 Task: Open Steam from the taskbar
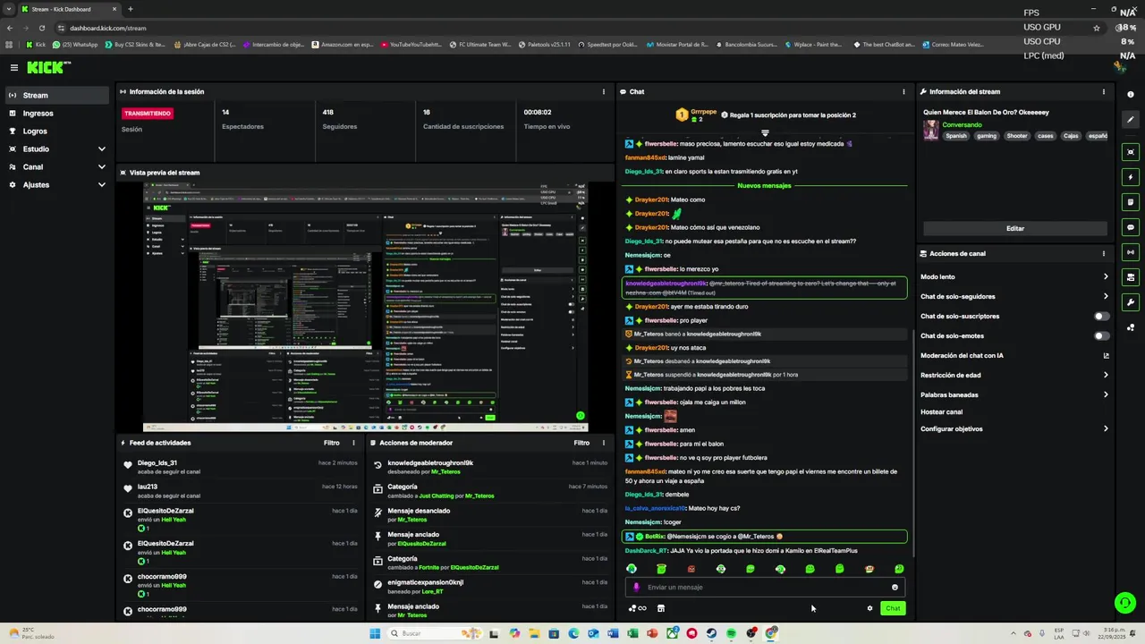click(711, 633)
